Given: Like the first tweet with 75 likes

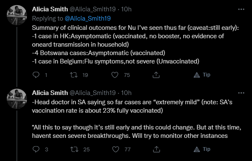Looking at the screenshot, I should (x=115, y=75).
